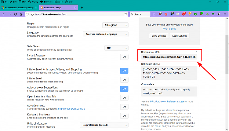
Task: Click the red Pocket extension icon
Action: [166, 14]
